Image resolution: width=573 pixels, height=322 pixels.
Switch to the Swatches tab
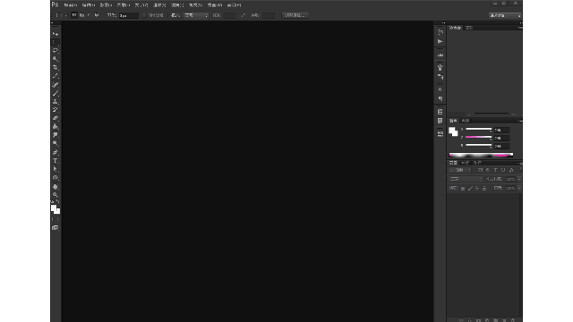coord(466,121)
